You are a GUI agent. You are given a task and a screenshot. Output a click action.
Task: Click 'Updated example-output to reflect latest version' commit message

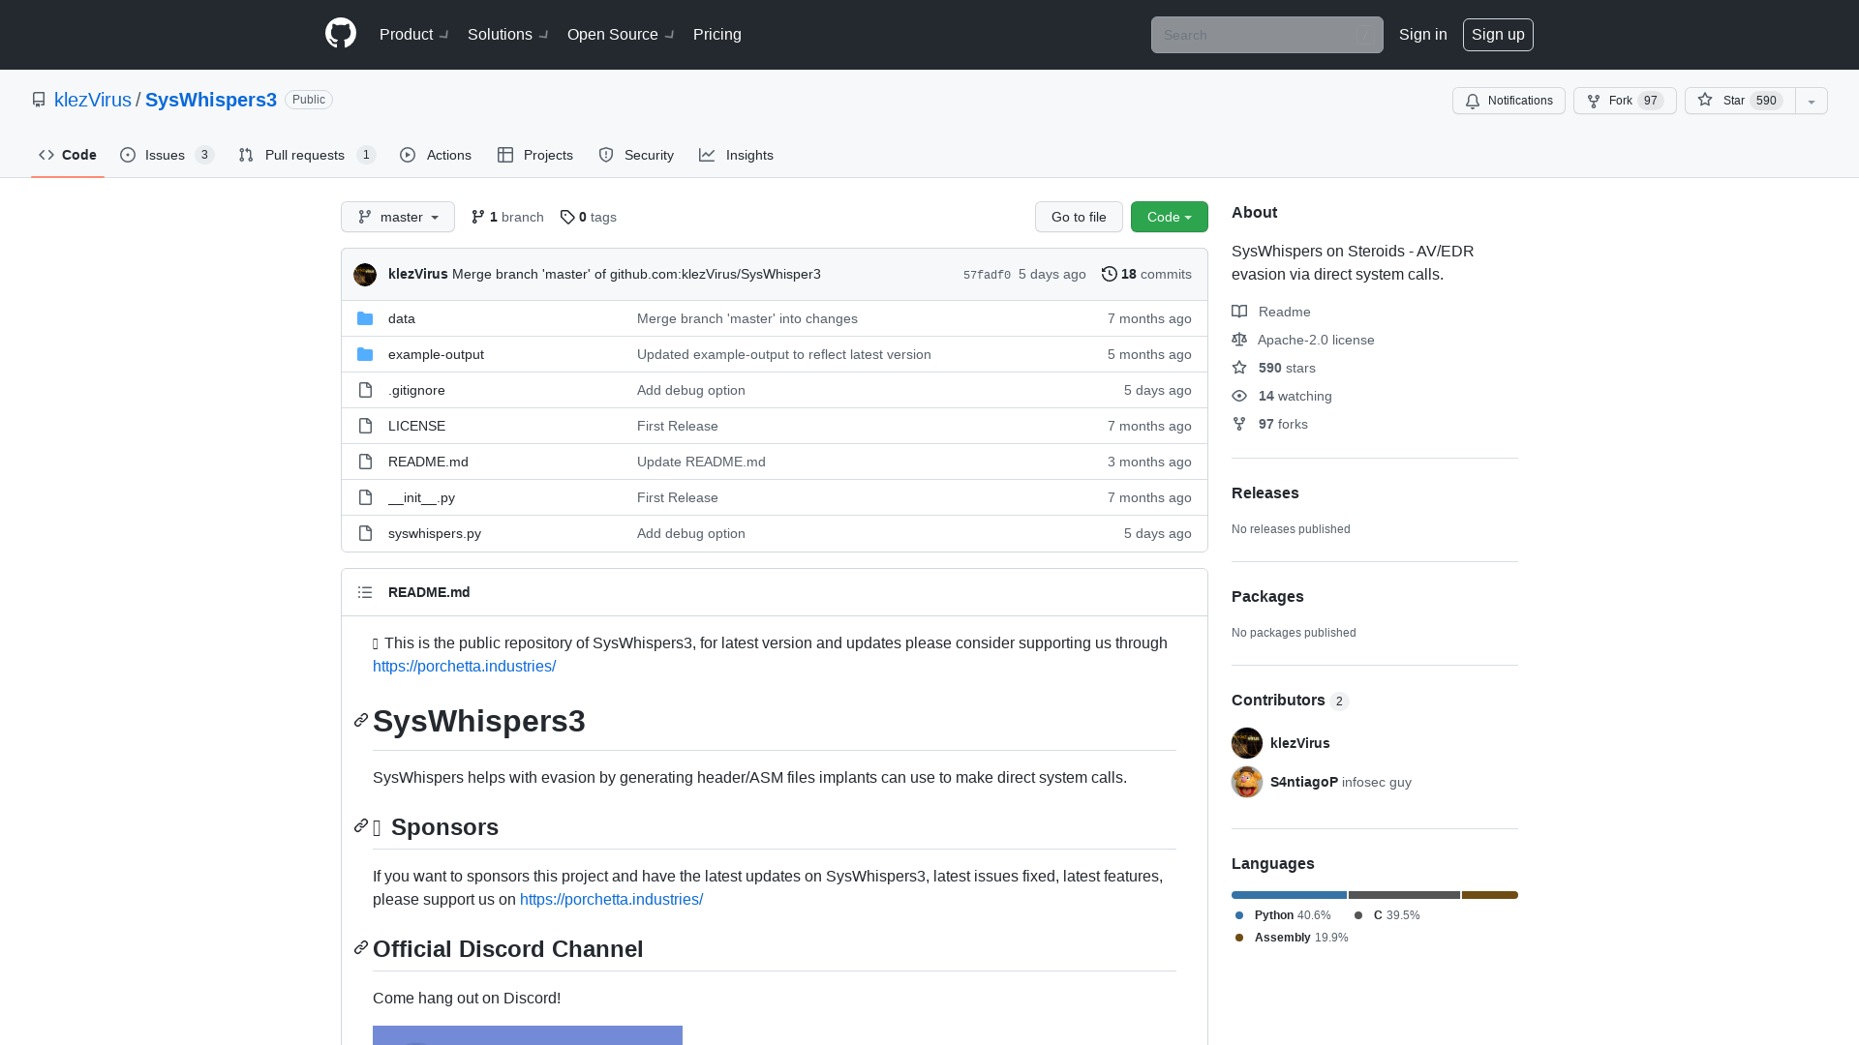784,354
